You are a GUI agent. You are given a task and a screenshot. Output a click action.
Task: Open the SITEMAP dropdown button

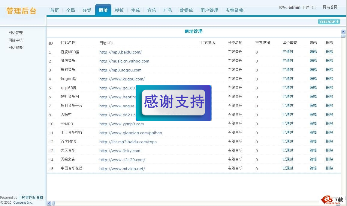tap(329, 22)
